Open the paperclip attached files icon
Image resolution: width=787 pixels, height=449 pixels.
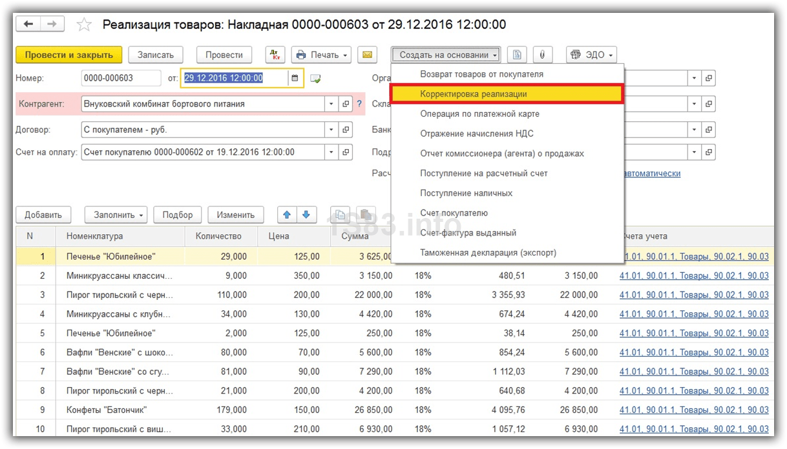pyautogui.click(x=542, y=55)
